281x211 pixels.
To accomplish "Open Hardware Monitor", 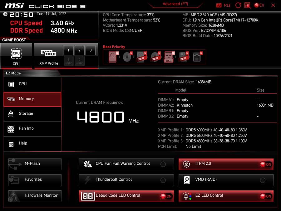I will [35, 196].
